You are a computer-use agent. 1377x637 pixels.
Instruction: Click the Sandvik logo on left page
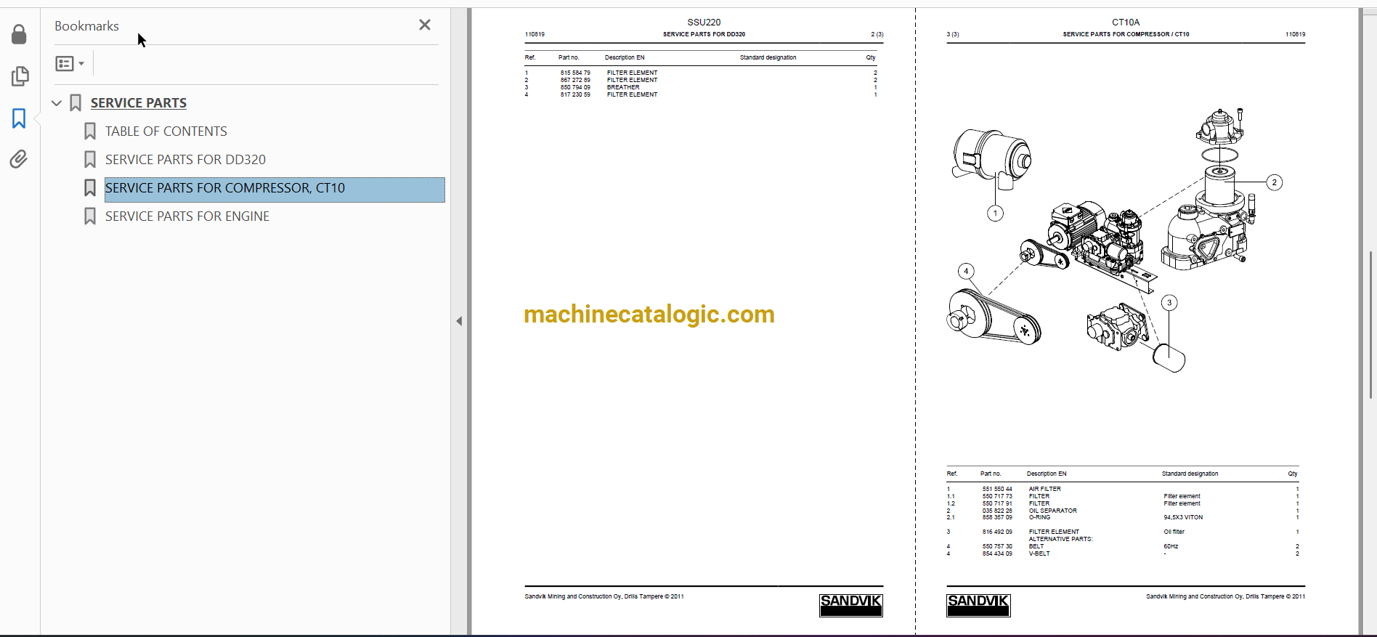(x=850, y=605)
